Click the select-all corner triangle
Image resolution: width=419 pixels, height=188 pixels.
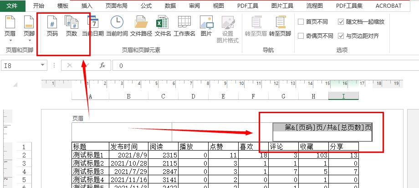click(x=15, y=84)
